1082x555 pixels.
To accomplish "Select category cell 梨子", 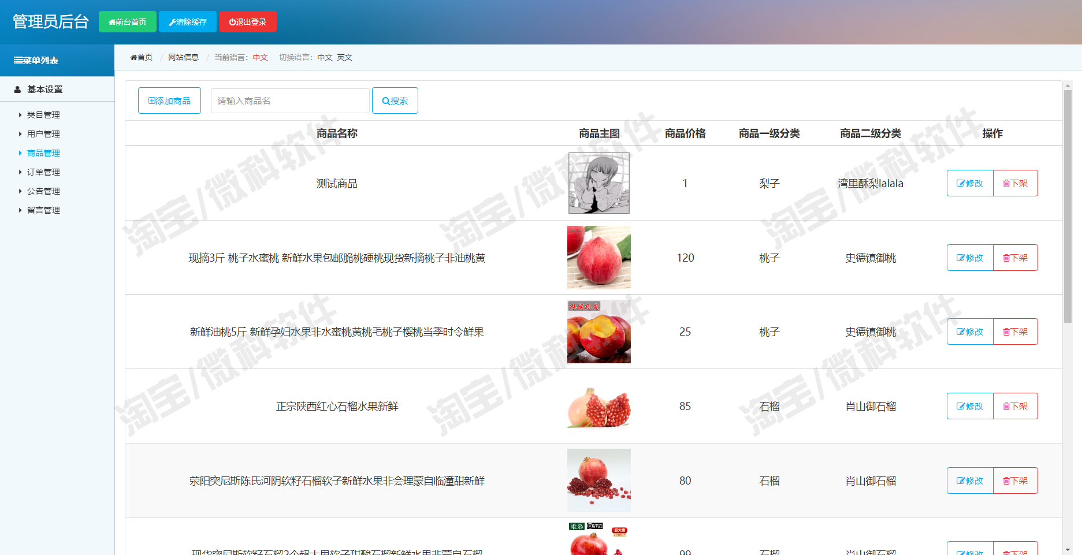I will pos(769,184).
